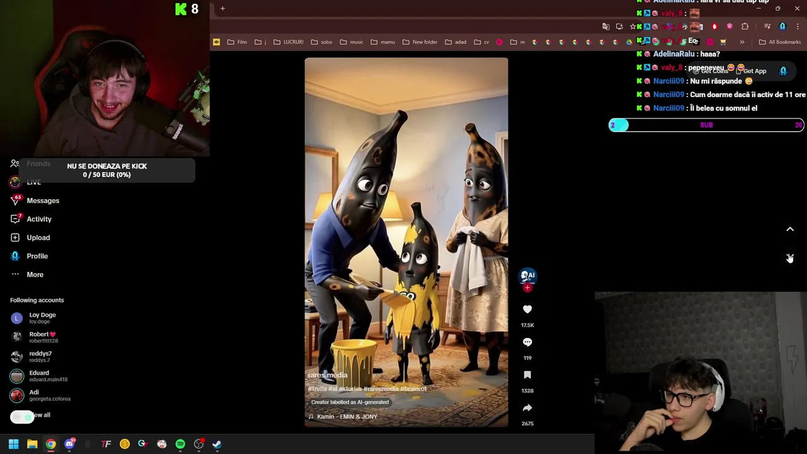Open Upload in the TikTok sidebar
Image resolution: width=807 pixels, height=454 pixels.
pos(38,238)
